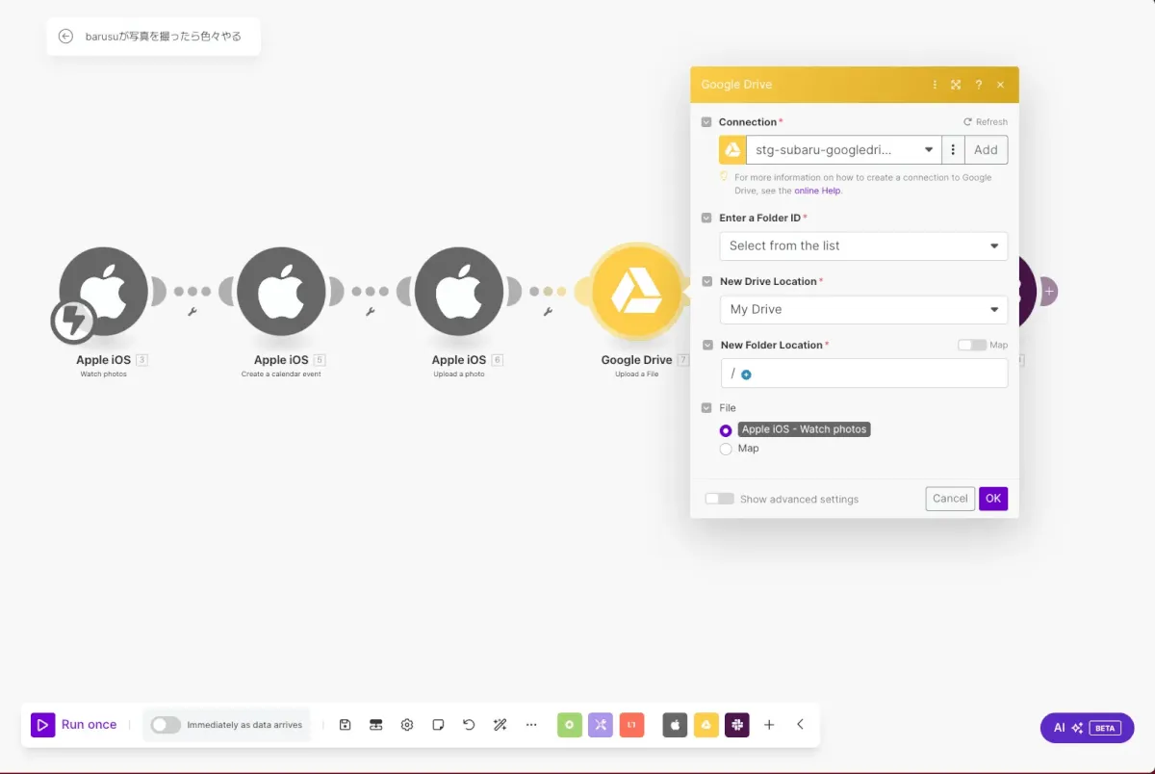Open the connection's three-dot options
The width and height of the screenshot is (1155, 774).
(953, 149)
